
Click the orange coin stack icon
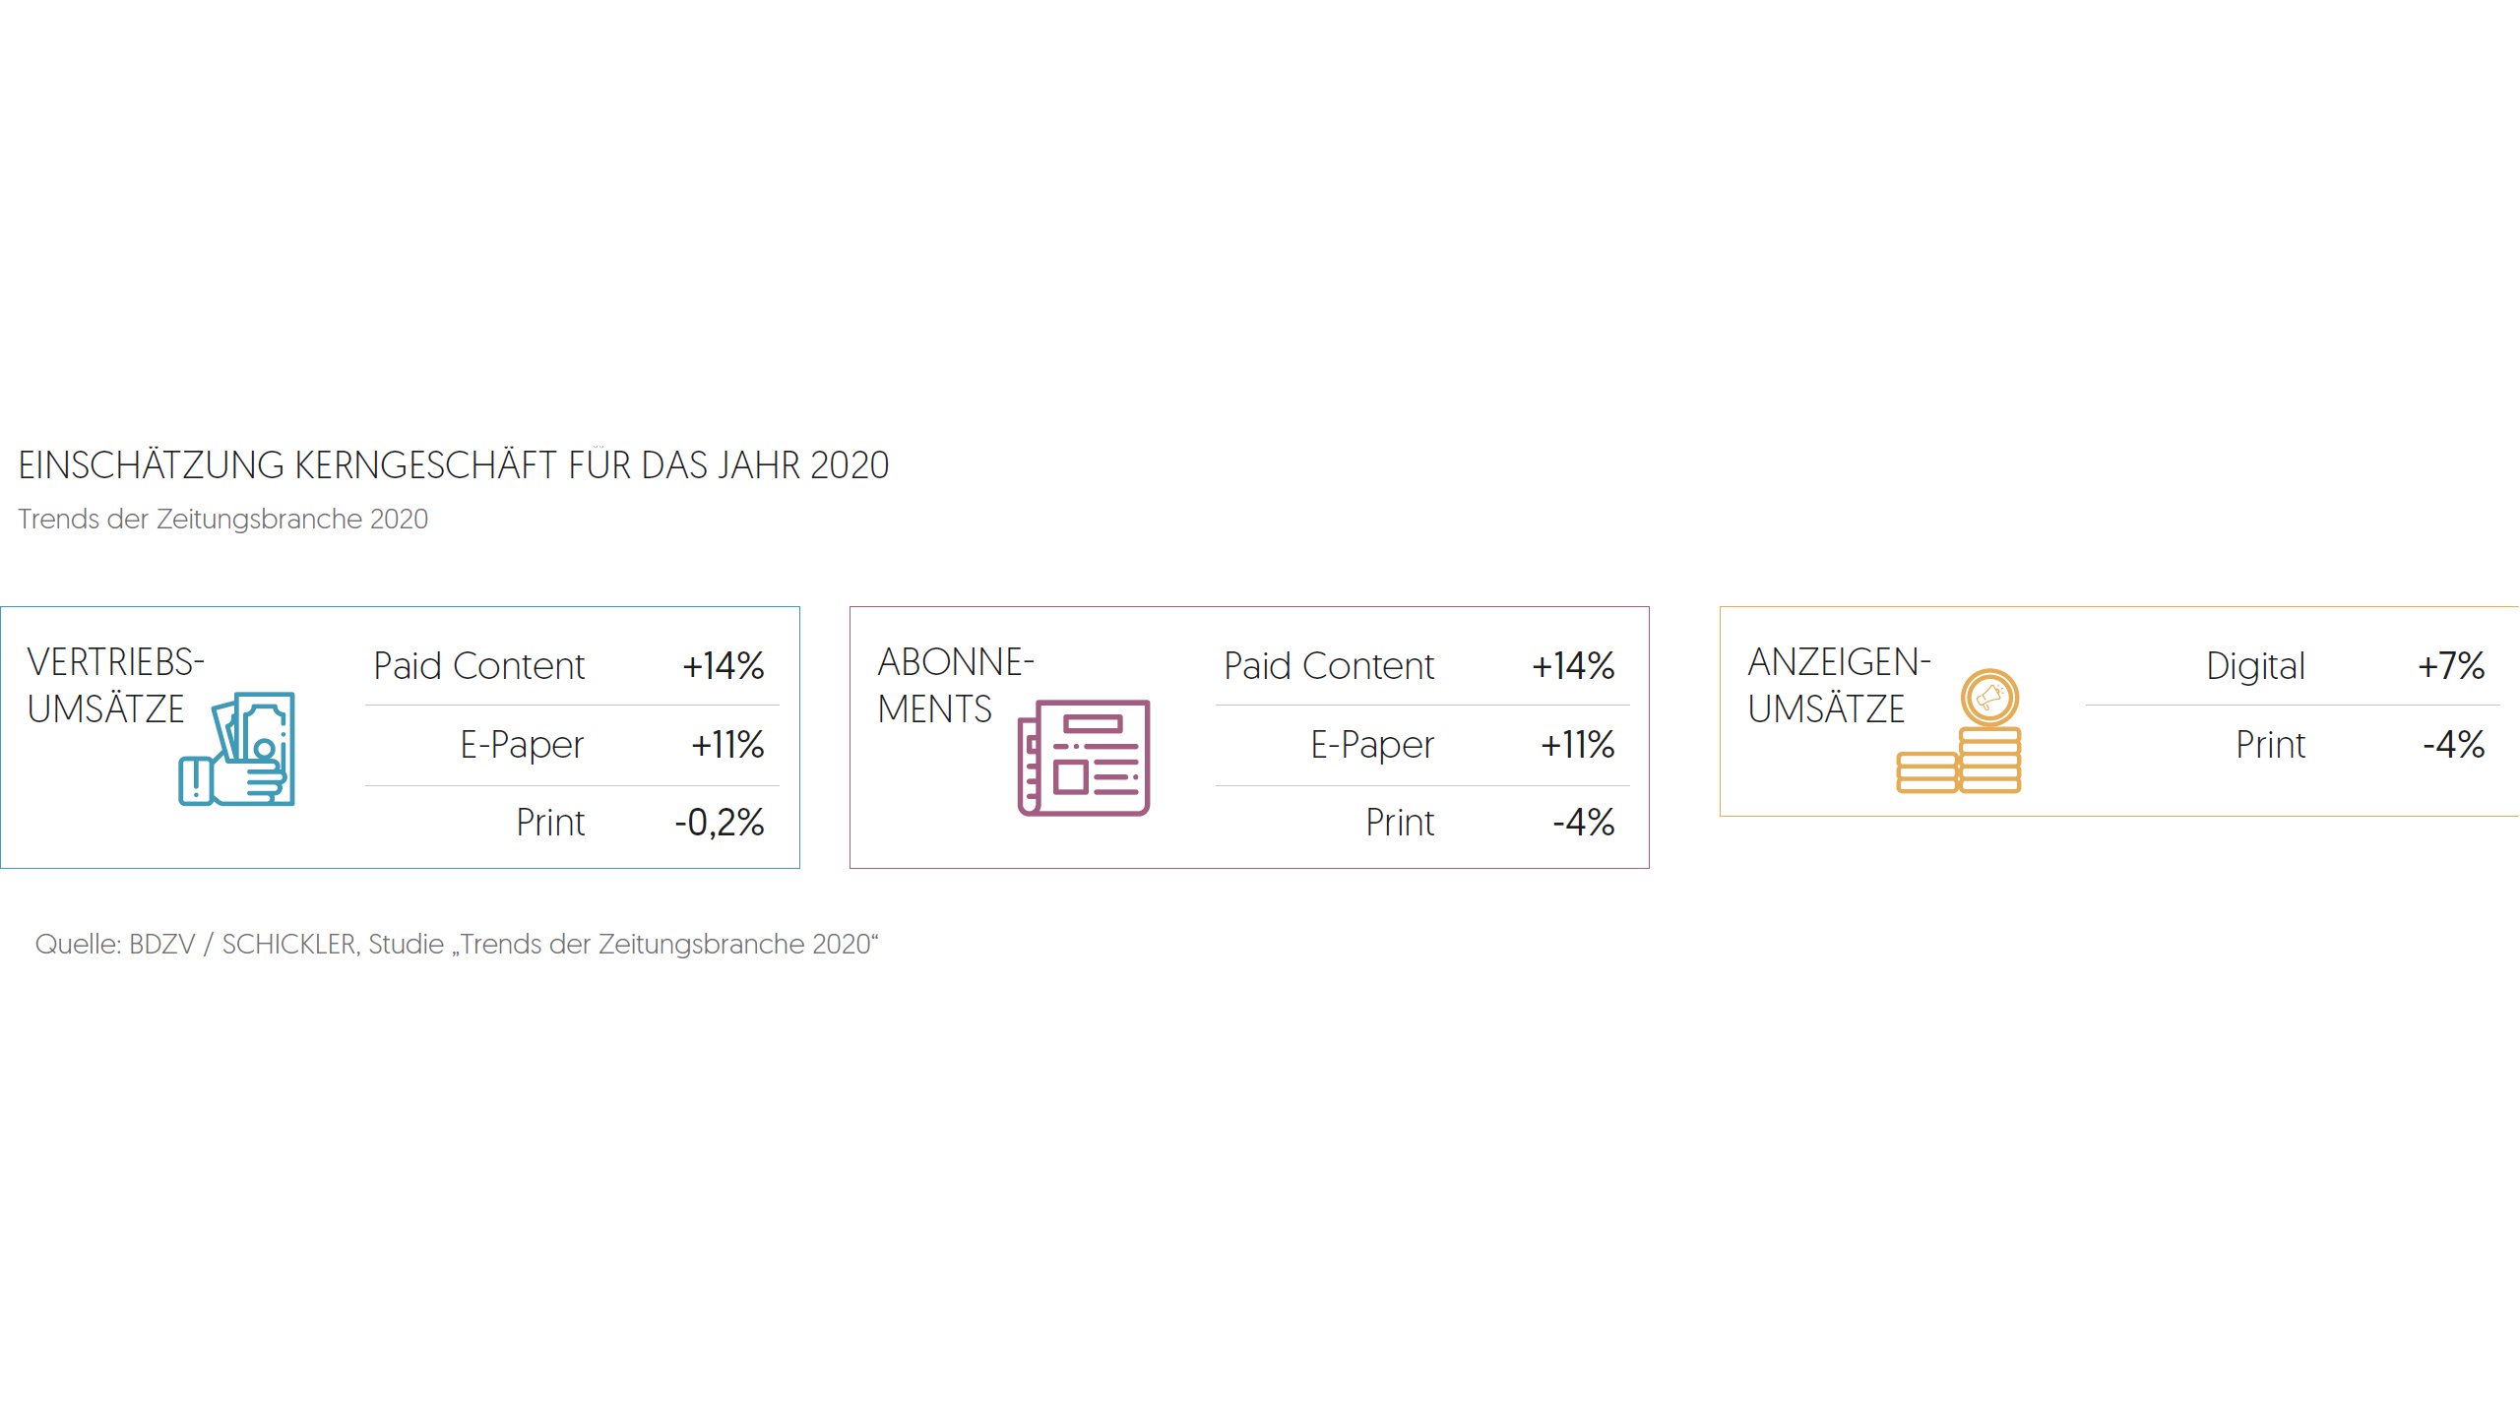click(x=1959, y=732)
